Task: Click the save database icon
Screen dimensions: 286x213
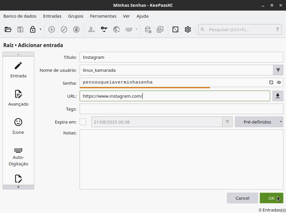Action: pyautogui.click(x=20, y=29)
